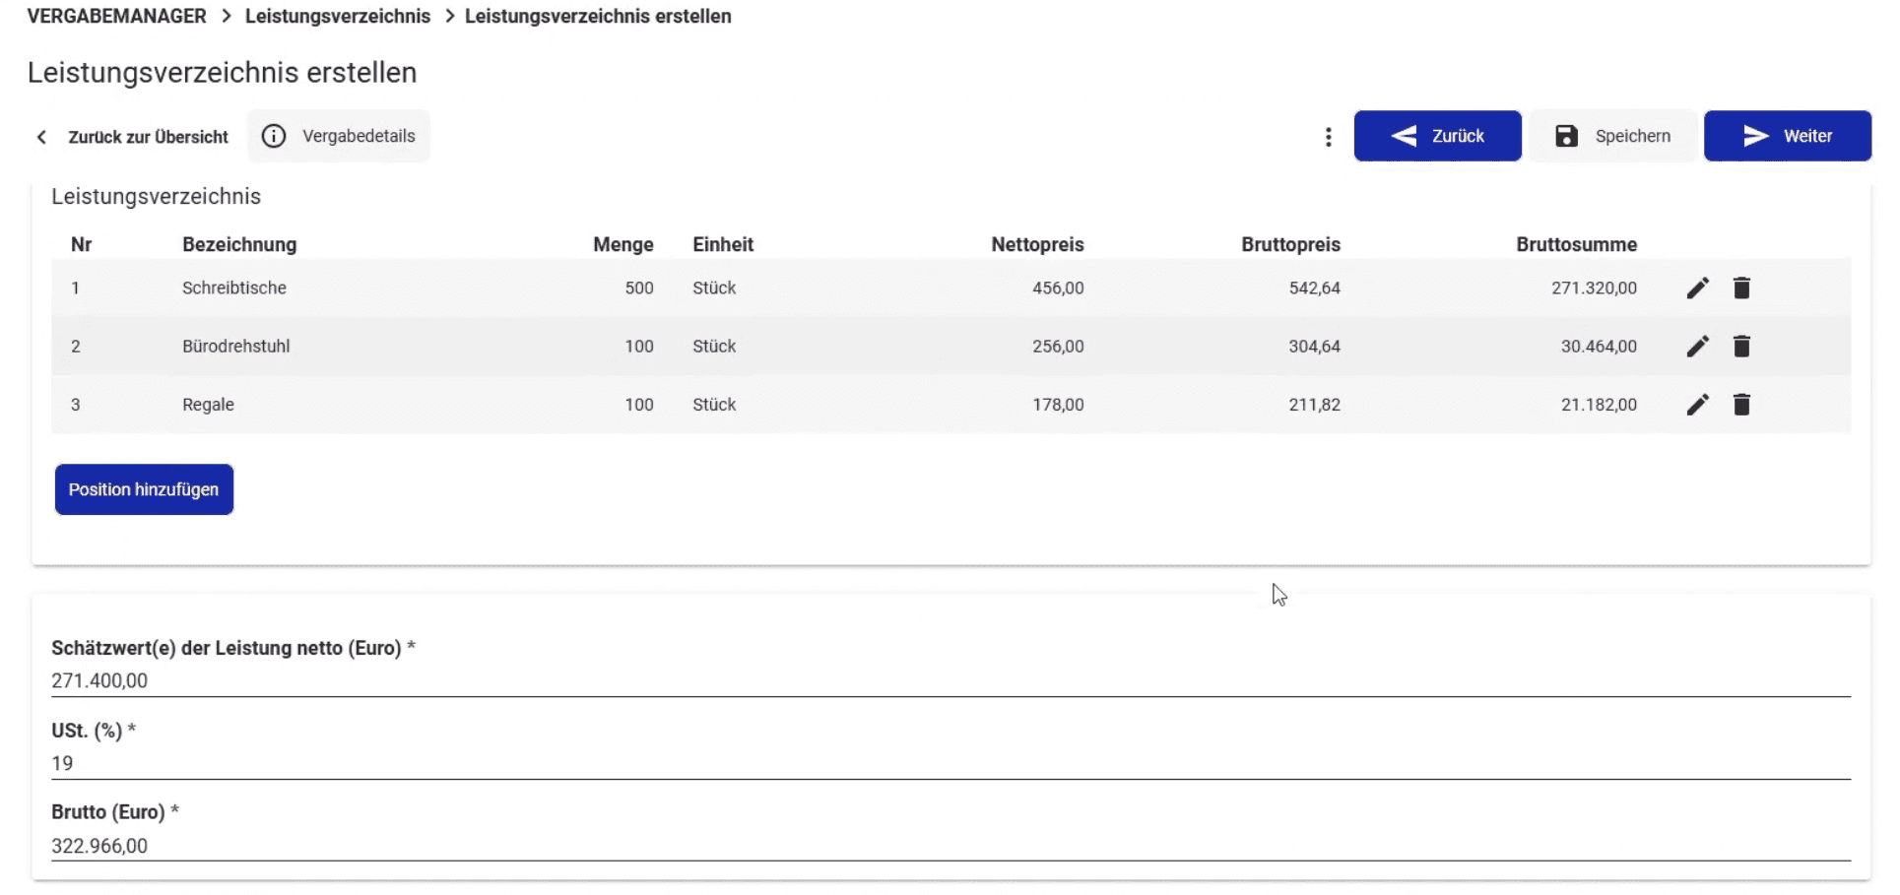Click gross price 542,64
The image size is (1900, 895).
1314,288
